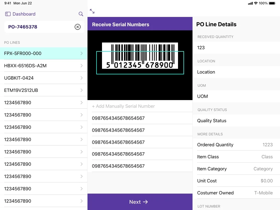Select PO line FPX-5FR000-000
The height and width of the screenshot is (210, 280).
pyautogui.click(x=43, y=53)
